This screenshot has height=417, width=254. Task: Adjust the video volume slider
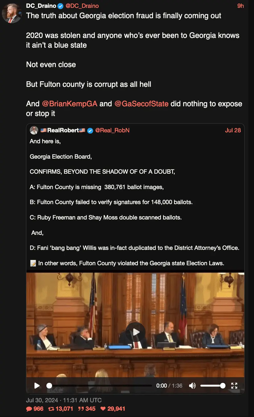pyautogui.click(x=213, y=386)
